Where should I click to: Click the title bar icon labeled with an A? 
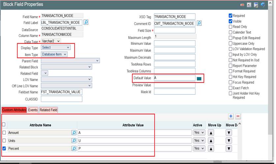tap(249, 5)
